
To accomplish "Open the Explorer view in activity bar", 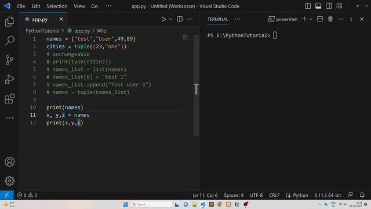I will (x=9, y=21).
